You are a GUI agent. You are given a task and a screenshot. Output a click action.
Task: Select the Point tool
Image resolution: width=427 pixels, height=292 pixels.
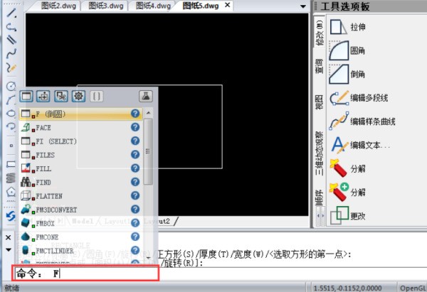pos(11,146)
